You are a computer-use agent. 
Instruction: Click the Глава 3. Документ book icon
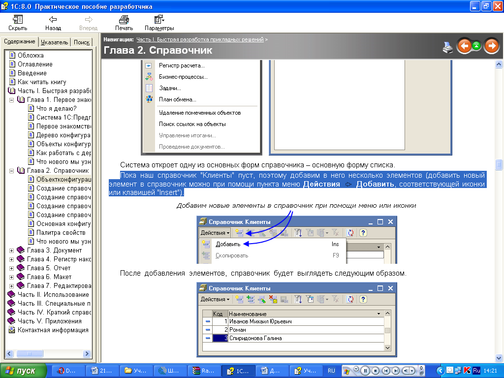(21, 250)
